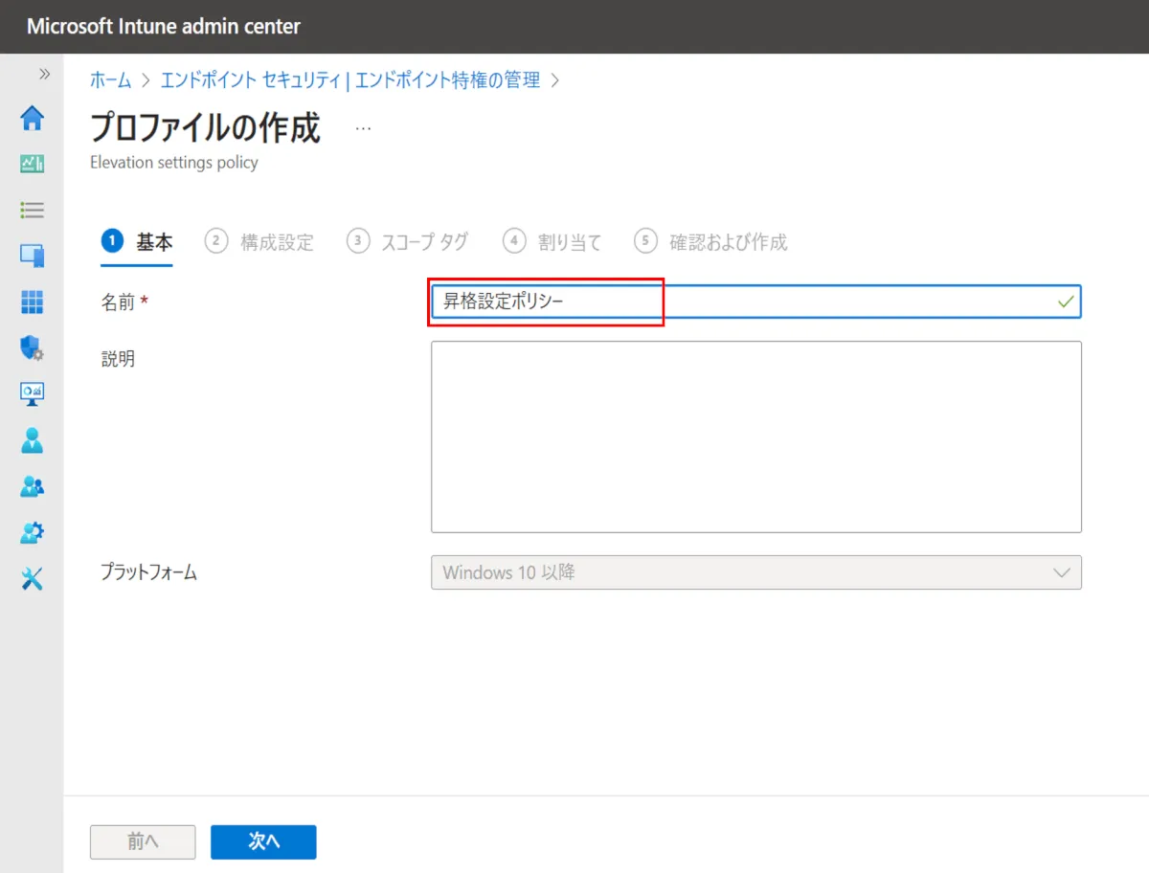Viewport: 1149px width, 873px height.
Task: Click the 名前 input field
Action: pos(756,302)
